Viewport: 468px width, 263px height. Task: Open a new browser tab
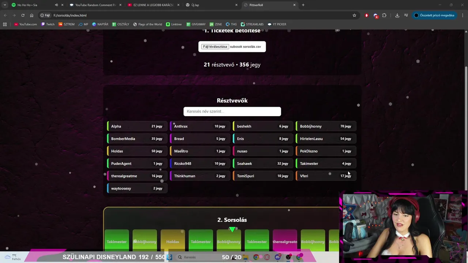303,5
